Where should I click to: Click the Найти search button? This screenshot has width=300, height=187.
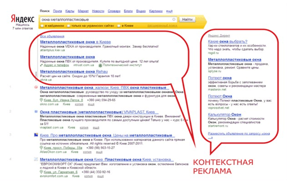pyautogui.click(x=187, y=19)
